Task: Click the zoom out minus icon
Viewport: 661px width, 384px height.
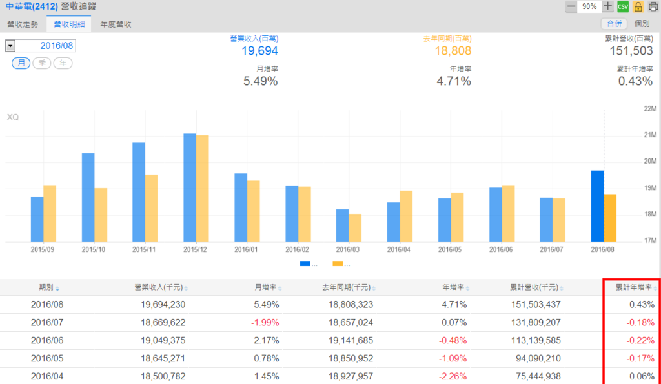Action: pos(571,6)
